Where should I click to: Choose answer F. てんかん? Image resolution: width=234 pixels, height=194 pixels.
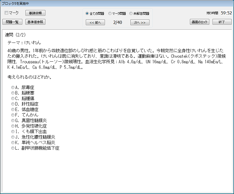coord(13,115)
